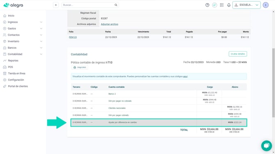Screen dimensions: 275x154
Task: Click the Tercero column header
Action: click(76, 87)
